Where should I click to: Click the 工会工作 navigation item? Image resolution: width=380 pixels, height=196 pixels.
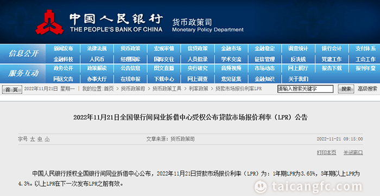[x=366, y=59]
